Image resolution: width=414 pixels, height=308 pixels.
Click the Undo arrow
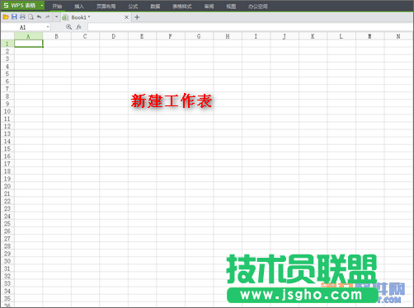[x=39, y=17]
